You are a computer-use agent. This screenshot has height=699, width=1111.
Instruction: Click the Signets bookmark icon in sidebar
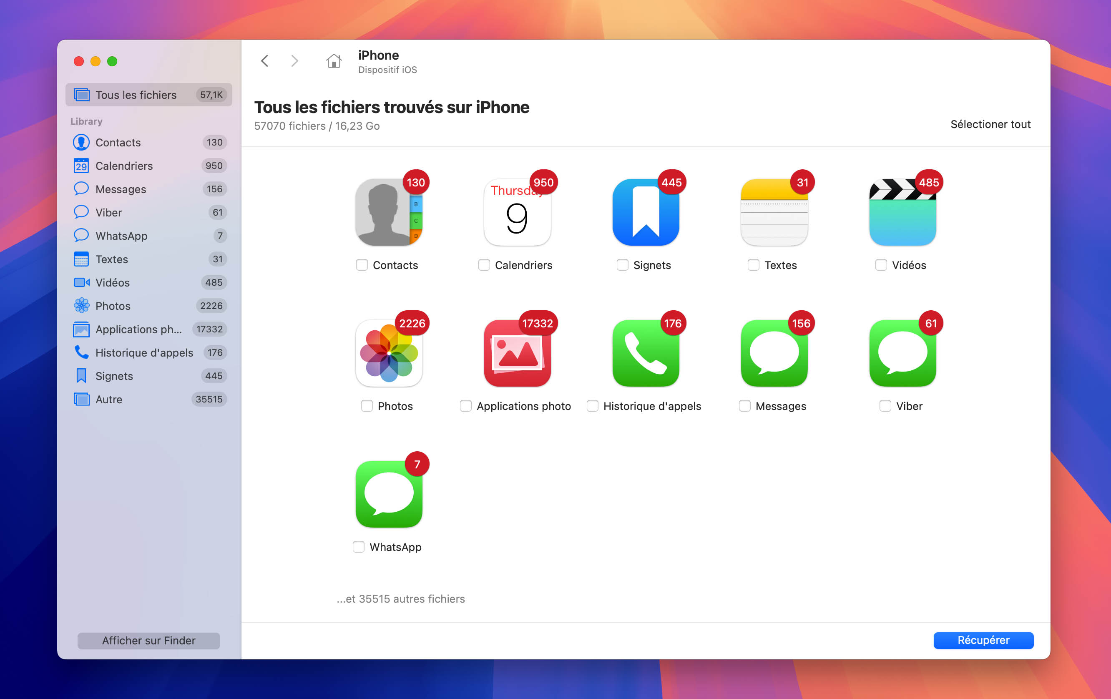point(81,376)
